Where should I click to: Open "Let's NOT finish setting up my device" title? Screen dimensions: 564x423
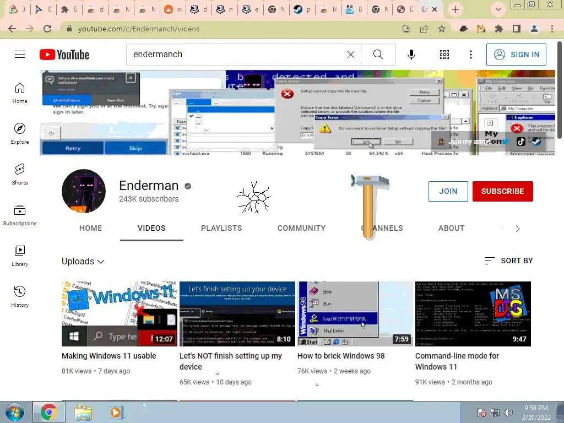231,361
